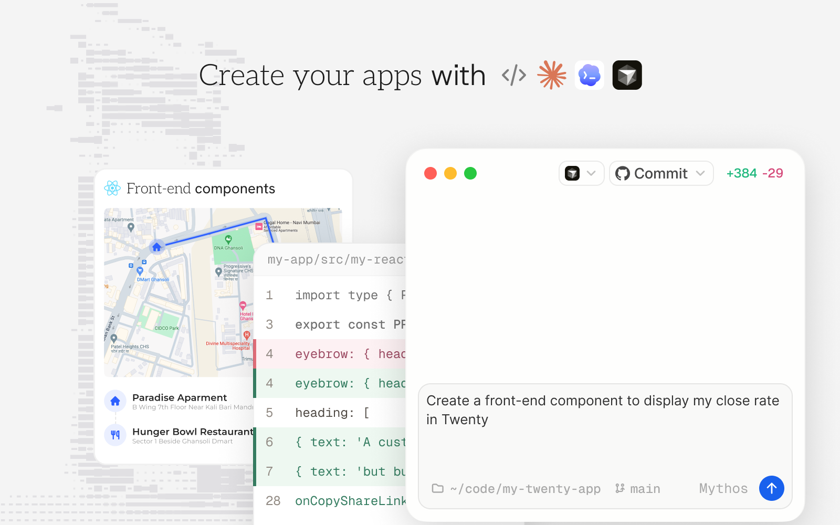Click the restaurant icon for Hunger Bowl Restaurant
The image size is (840, 525).
point(115,435)
